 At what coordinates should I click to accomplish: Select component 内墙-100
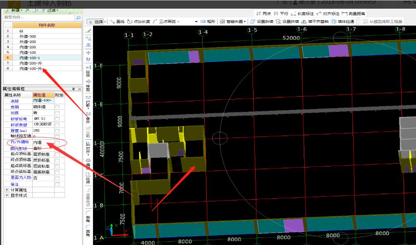coord(47,52)
